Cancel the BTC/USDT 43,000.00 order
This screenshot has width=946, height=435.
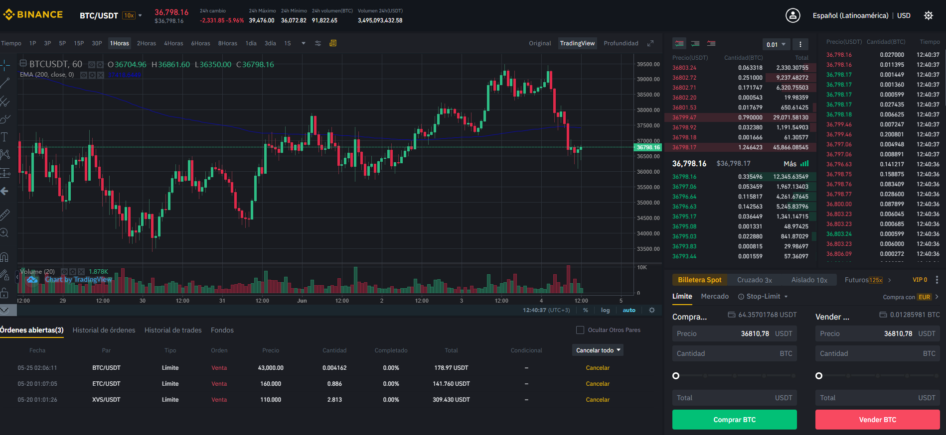click(x=598, y=368)
